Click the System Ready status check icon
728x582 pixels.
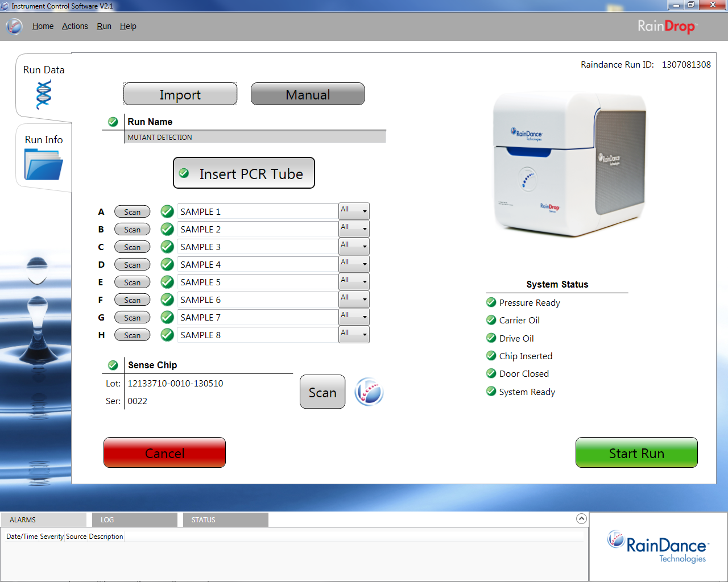491,392
